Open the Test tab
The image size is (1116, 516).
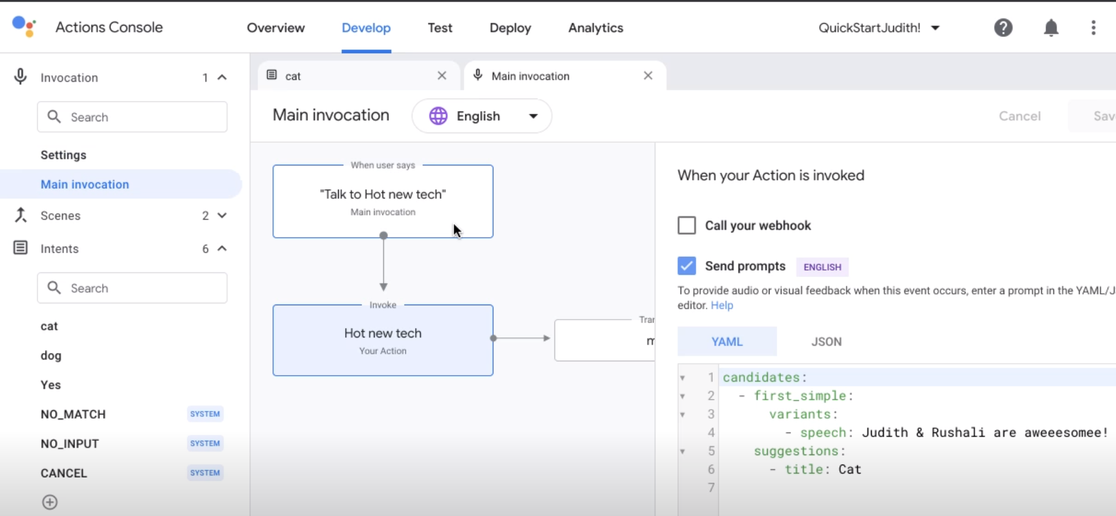click(440, 27)
